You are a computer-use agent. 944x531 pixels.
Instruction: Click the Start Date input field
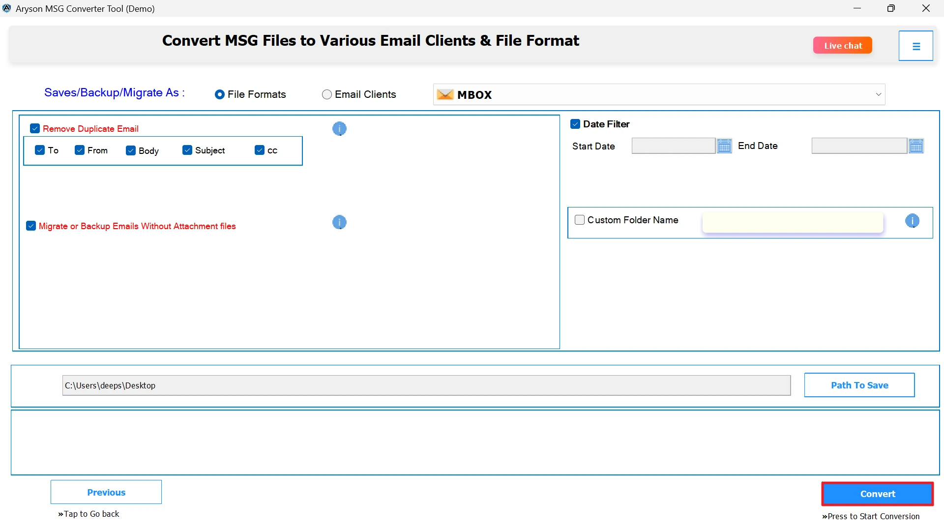[673, 146]
